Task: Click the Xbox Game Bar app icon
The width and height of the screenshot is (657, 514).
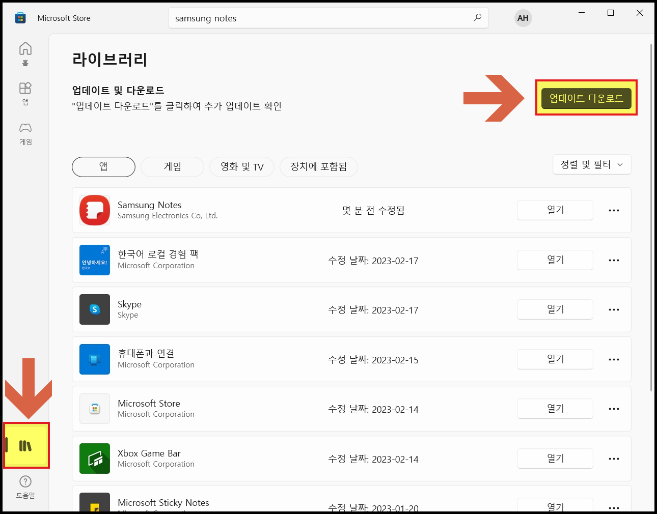Action: tap(95, 459)
